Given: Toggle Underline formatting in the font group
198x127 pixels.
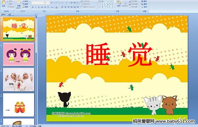Looking at the screenshot, I should pos(39,7).
